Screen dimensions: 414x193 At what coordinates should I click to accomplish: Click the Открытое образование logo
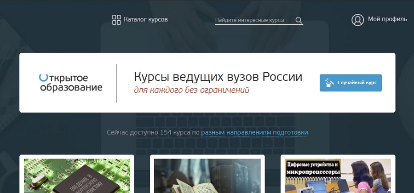point(71,83)
